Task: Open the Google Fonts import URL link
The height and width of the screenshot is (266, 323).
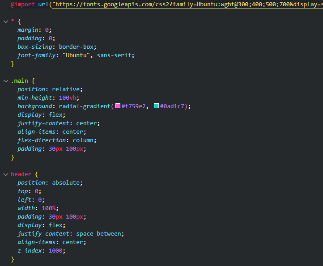Action: (x=187, y=4)
